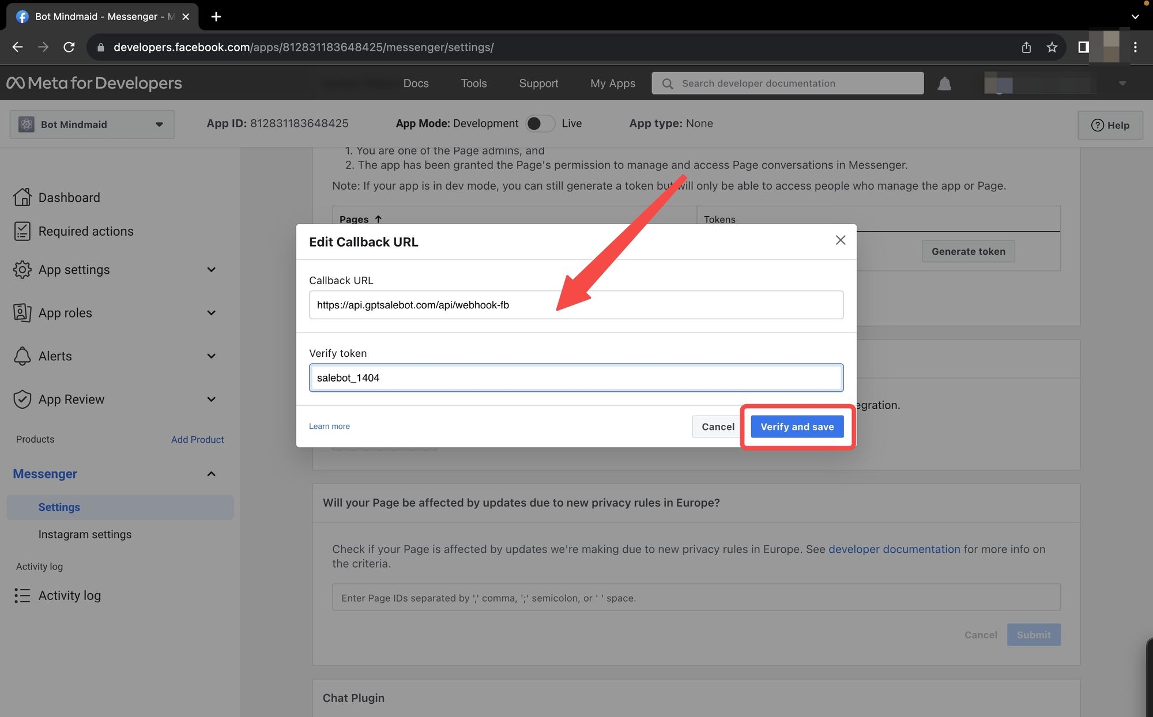Click the browser address bar URL
The width and height of the screenshot is (1153, 717).
[303, 47]
